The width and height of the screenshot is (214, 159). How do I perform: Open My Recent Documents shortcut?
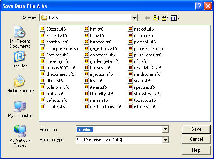click(x=20, y=37)
